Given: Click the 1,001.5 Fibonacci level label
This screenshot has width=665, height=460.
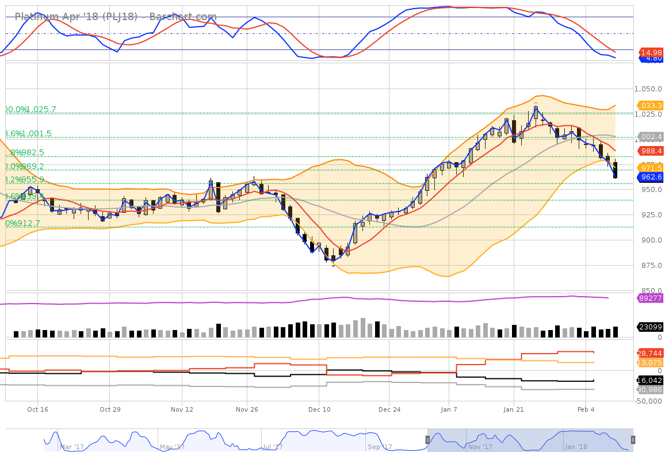Looking at the screenshot, I should click(37, 133).
